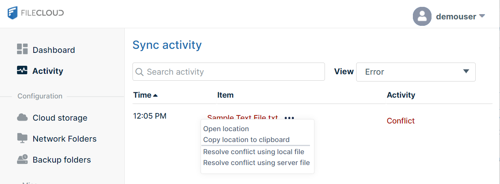This screenshot has width=500, height=184.
Task: Click the demouser avatar icon
Action: [422, 17]
